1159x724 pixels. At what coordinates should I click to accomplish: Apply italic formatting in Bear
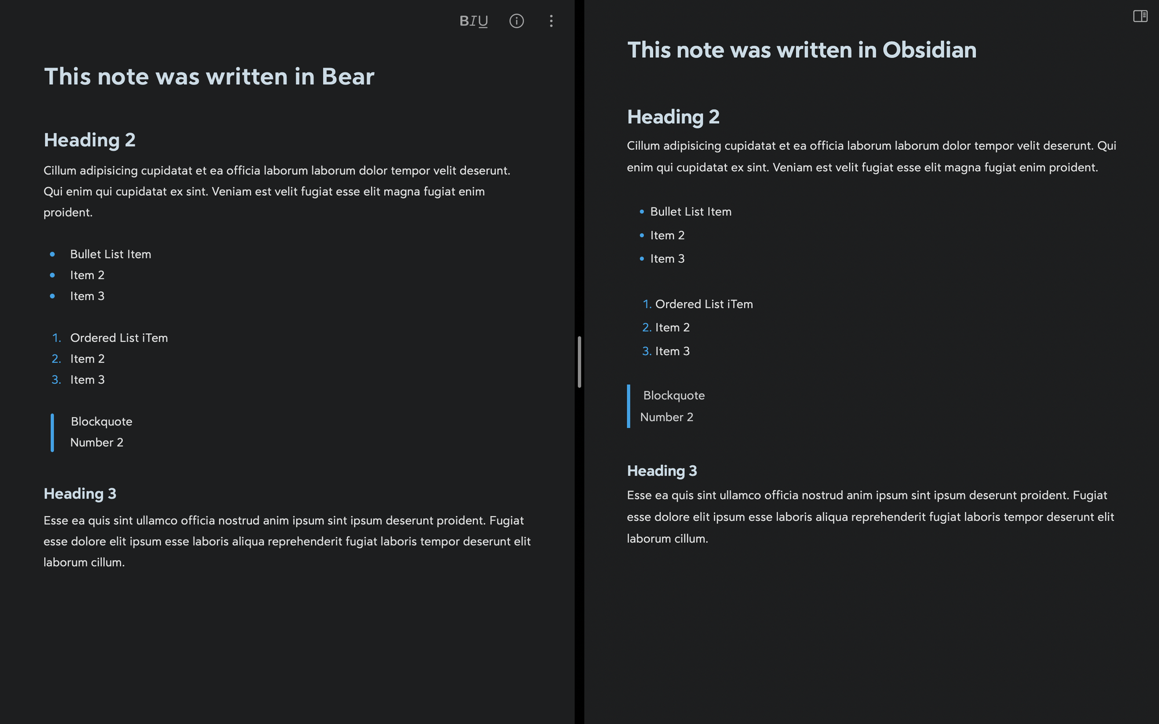pyautogui.click(x=474, y=21)
